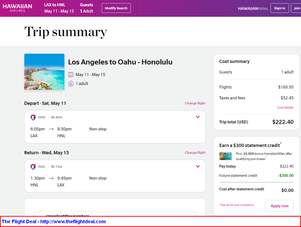
Task: Click the Apply now button
Action: (279, 206)
